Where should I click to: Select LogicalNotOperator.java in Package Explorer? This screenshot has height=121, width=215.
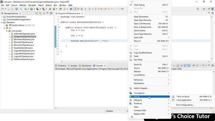click(24, 54)
